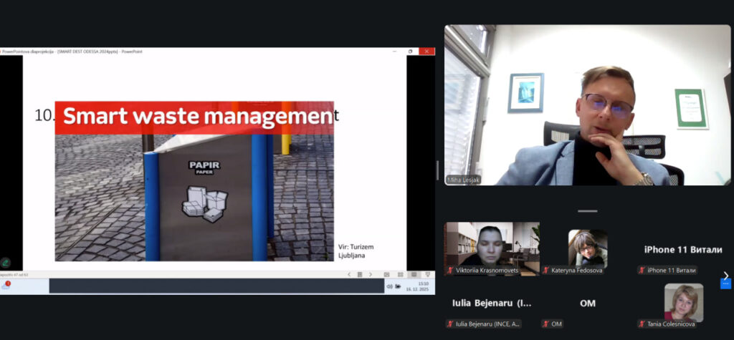Click muted mic icon beside Iulia Bejenaru
Image resolution: width=734 pixels, height=340 pixels.
(x=449, y=324)
